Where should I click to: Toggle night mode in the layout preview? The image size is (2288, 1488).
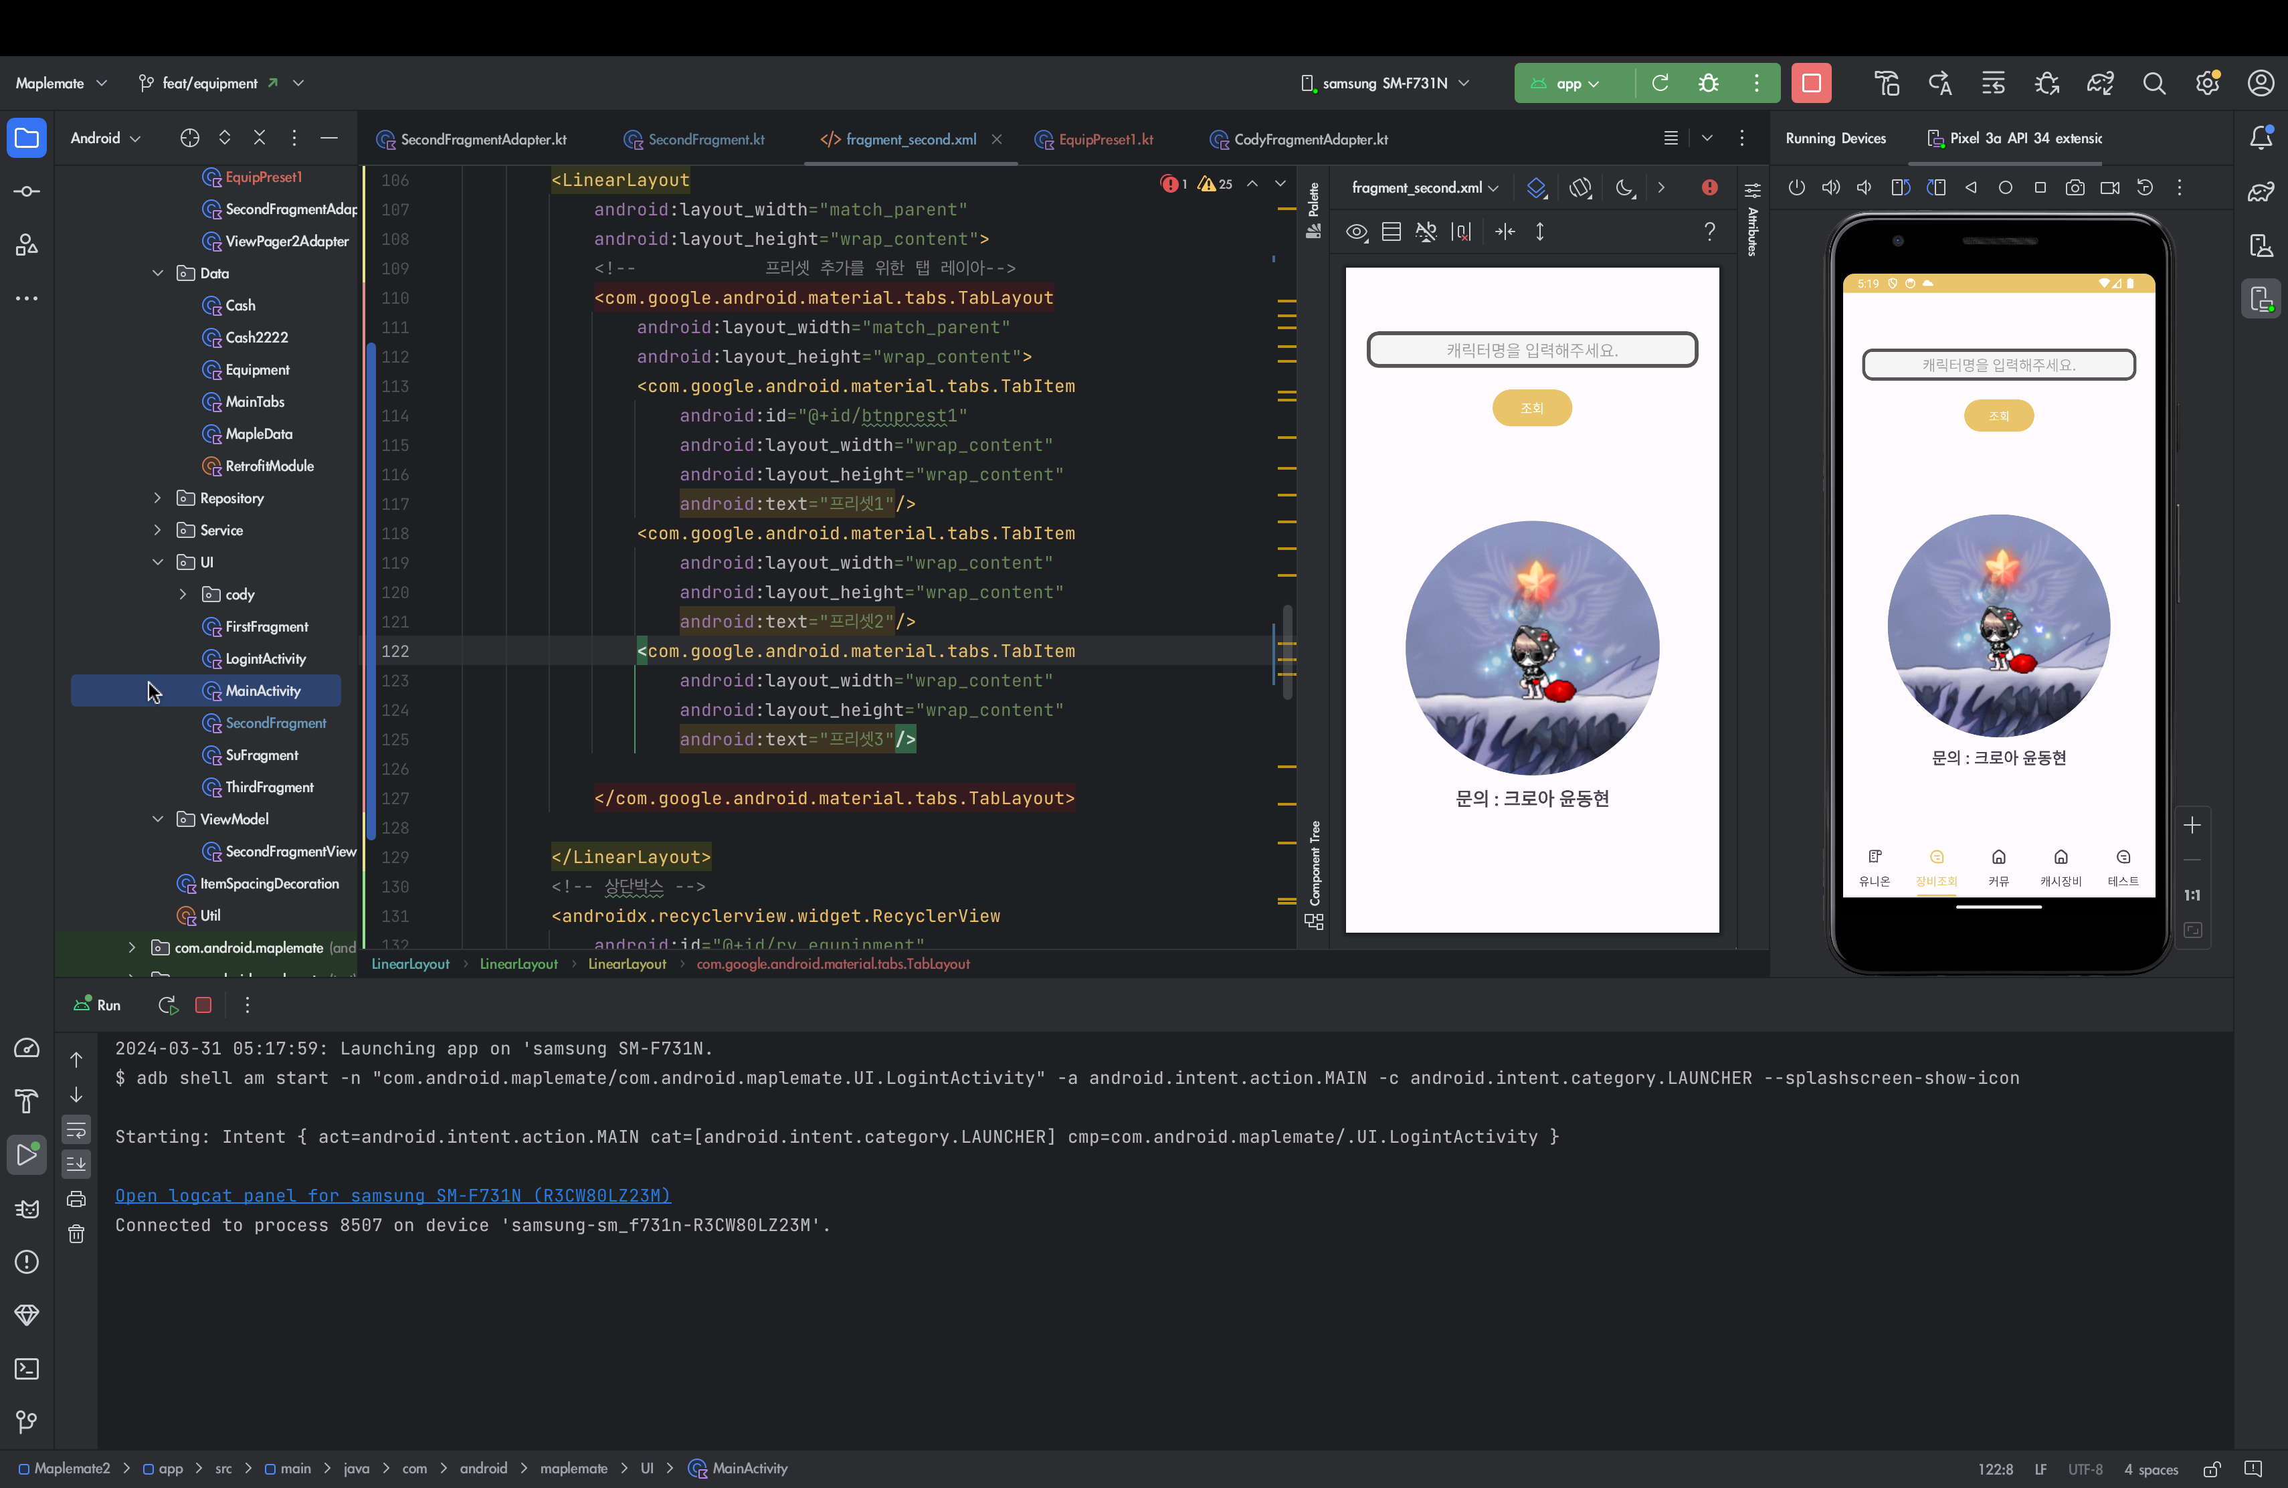(x=1626, y=187)
